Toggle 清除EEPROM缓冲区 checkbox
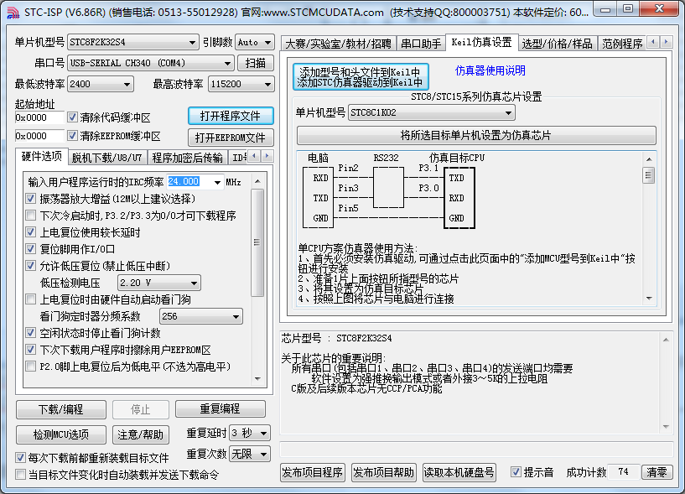This screenshot has width=685, height=494. [x=72, y=136]
